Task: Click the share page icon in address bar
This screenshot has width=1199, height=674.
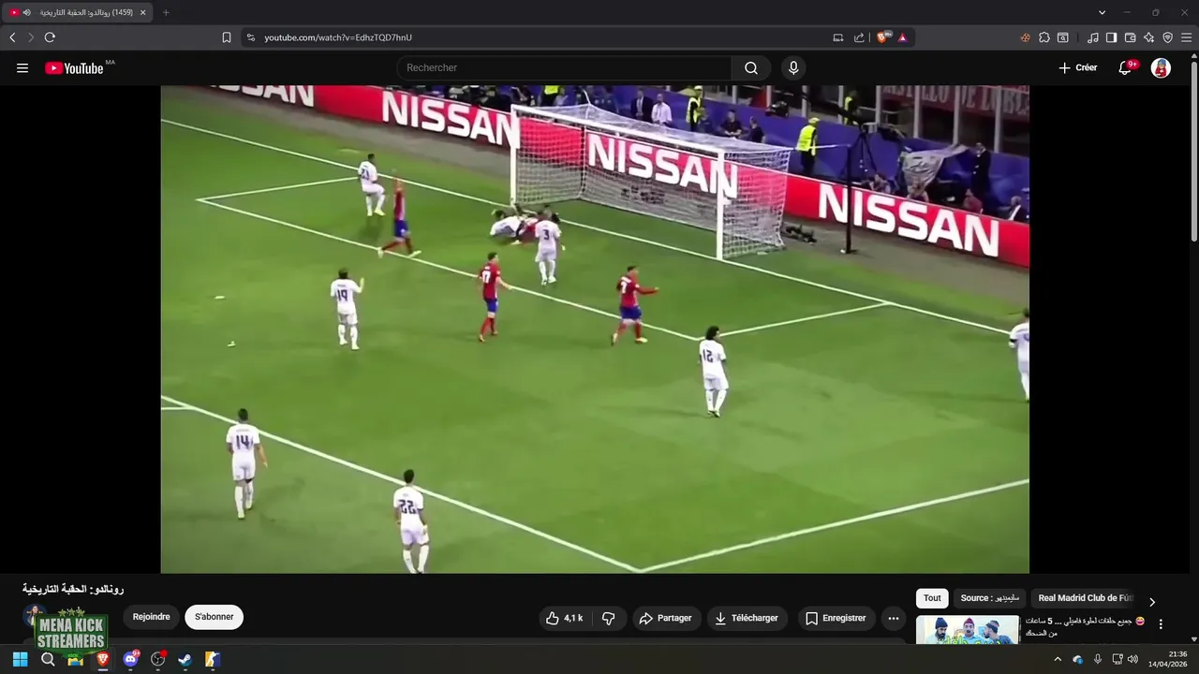Action: pos(859,37)
